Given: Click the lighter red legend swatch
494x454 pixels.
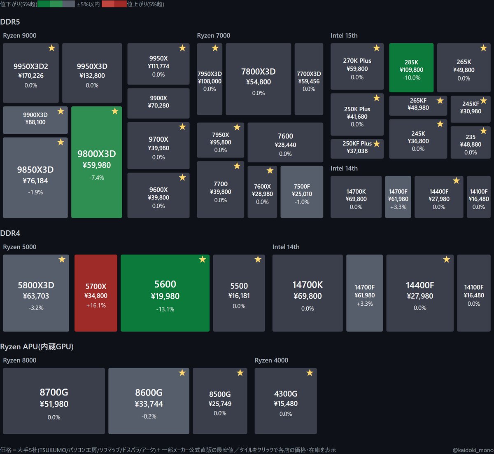Looking at the screenshot, I should coord(108,4).
